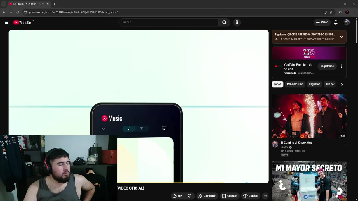Close the LA NOCHE TA EN ORT tab
The height and width of the screenshot is (201, 358).
48,4
